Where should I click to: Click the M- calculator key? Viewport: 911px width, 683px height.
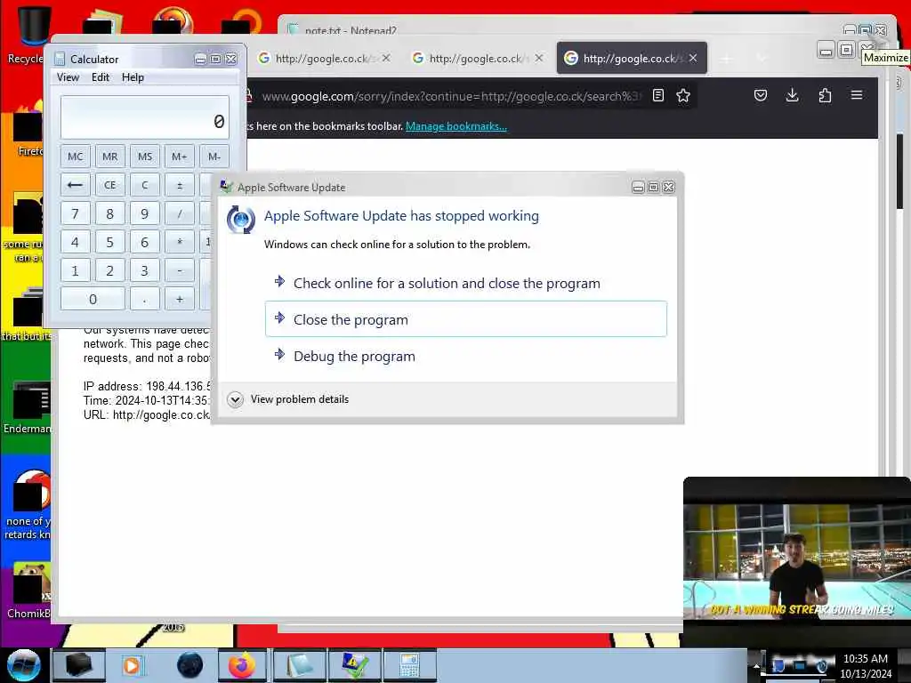214,157
